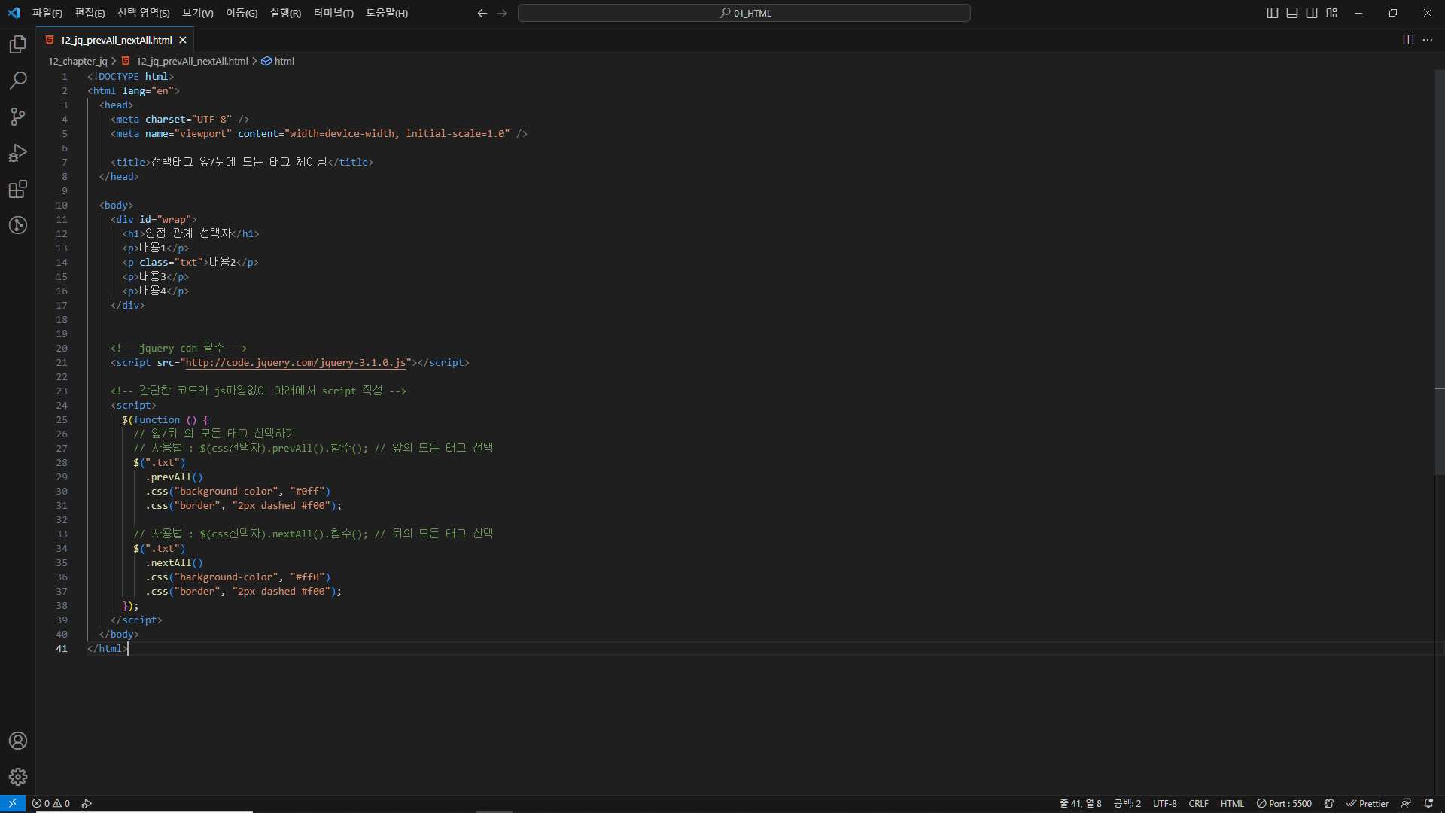
Task: Open the Accounts icon in activity bar
Action: (x=18, y=741)
